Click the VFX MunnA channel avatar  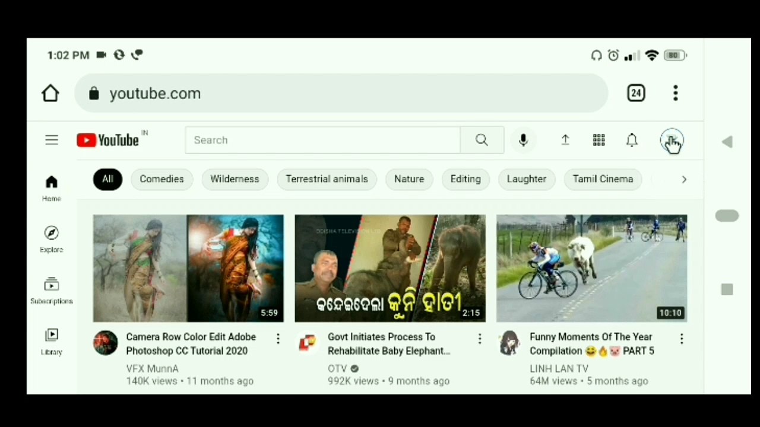click(x=106, y=343)
